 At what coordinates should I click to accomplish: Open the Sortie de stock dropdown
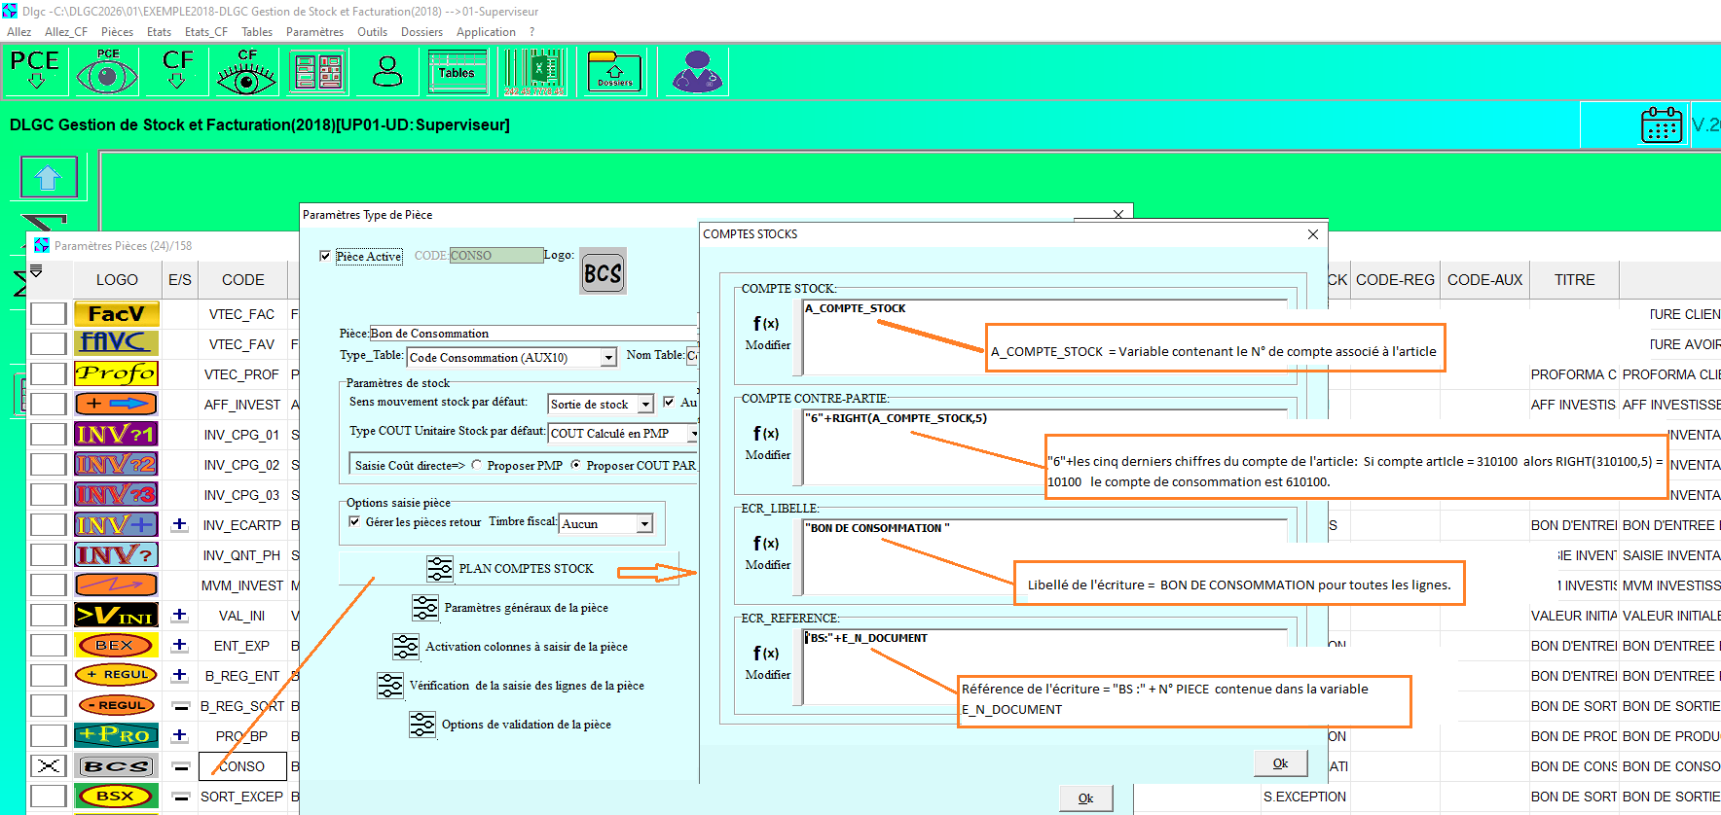pyautogui.click(x=645, y=405)
